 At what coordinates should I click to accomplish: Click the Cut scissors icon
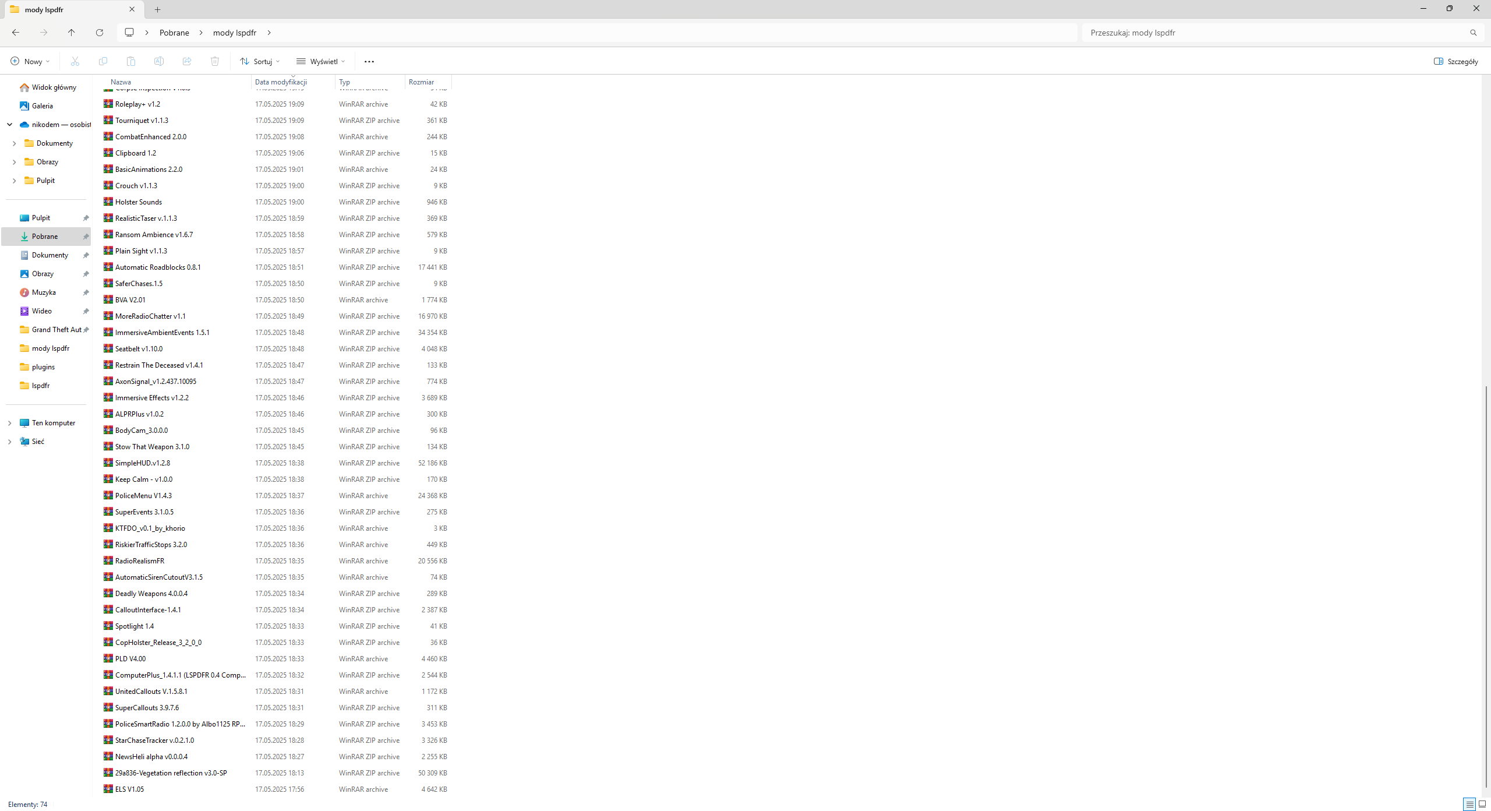(x=75, y=61)
